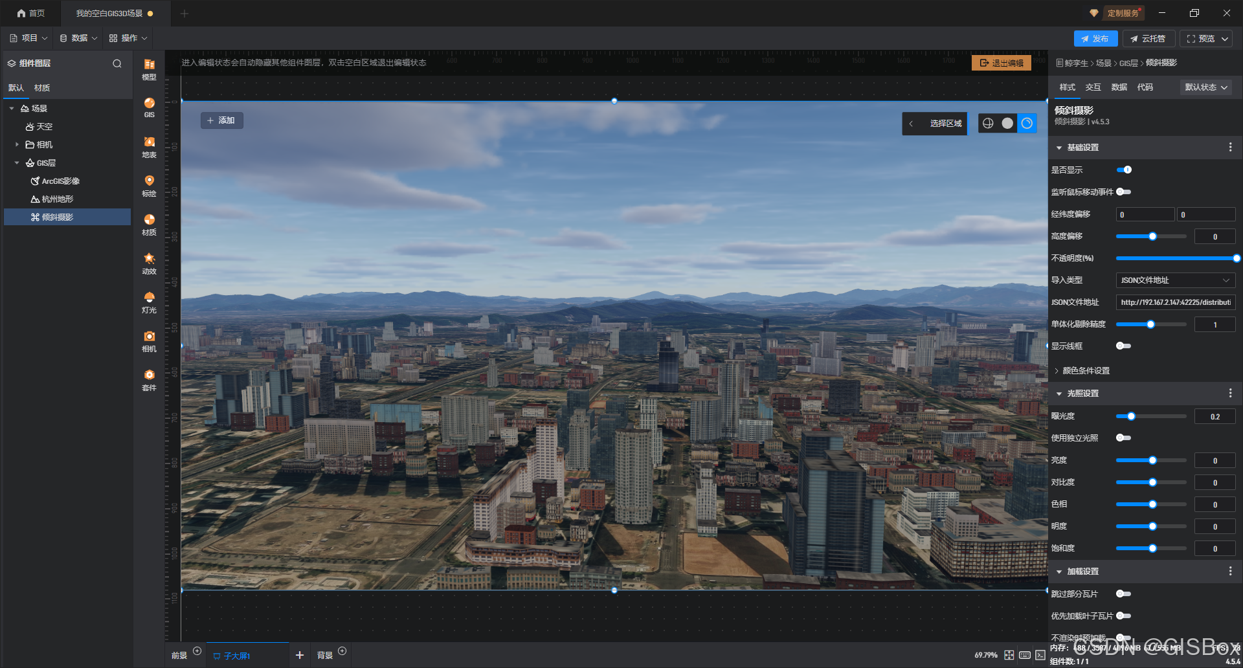Adjust the 曝光度 slider
Viewport: 1243px width, 668px height.
point(1151,416)
